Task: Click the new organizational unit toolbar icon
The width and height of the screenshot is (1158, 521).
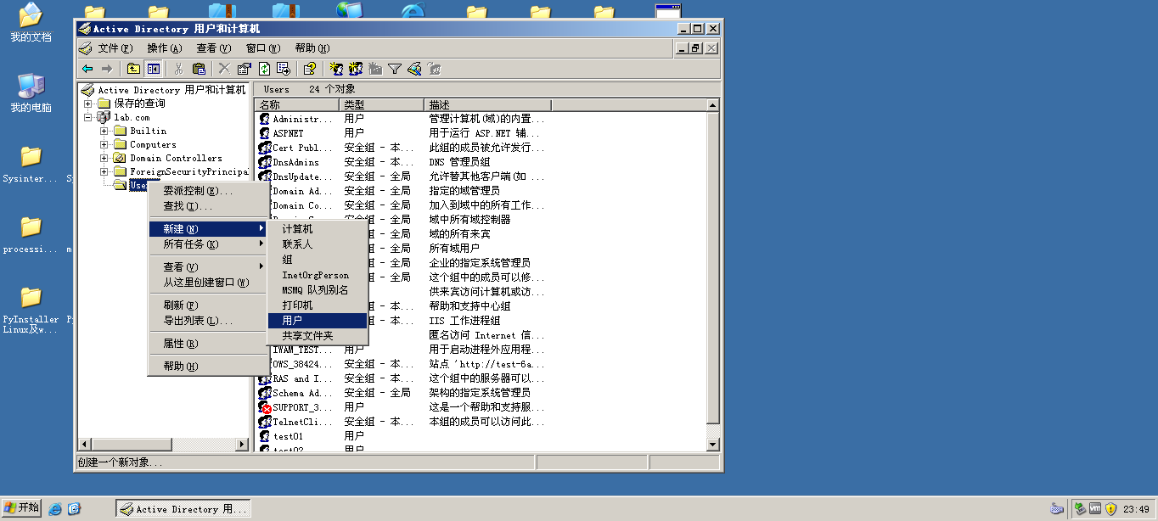Action: [x=375, y=69]
